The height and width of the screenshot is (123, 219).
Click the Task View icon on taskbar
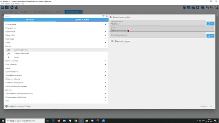click(47, 121)
